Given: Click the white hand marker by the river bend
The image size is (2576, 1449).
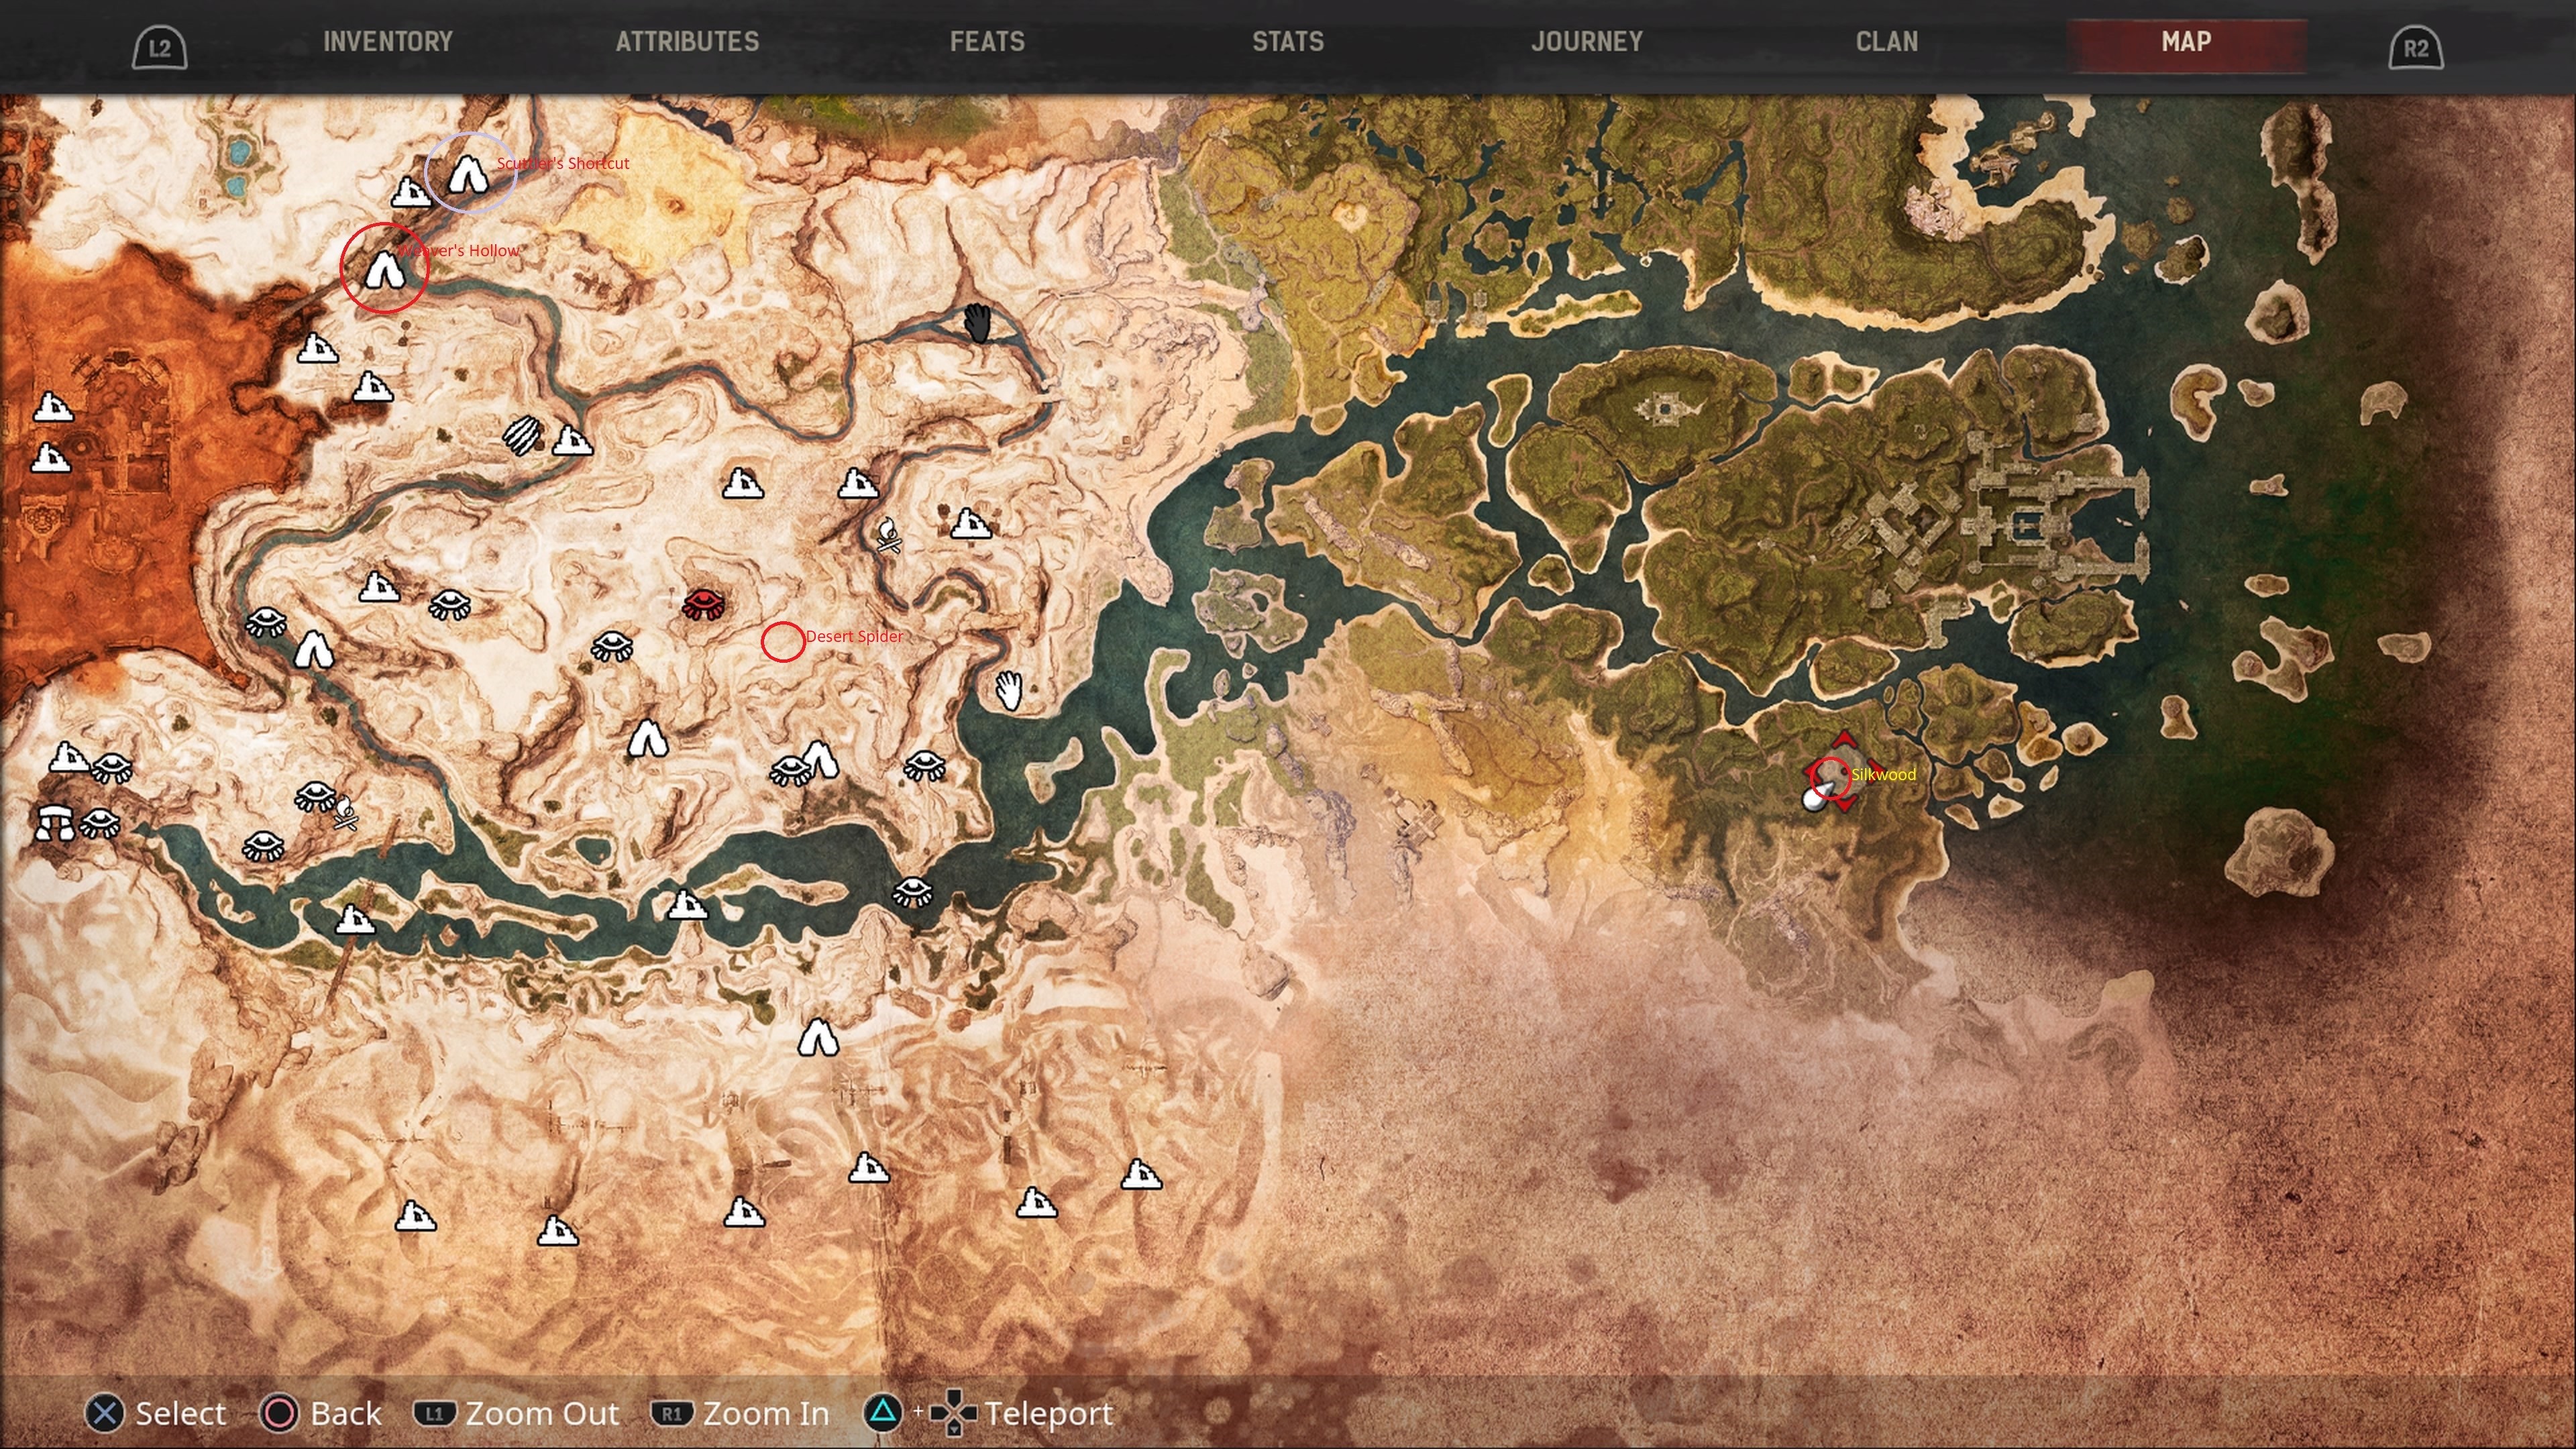Looking at the screenshot, I should click(1009, 690).
